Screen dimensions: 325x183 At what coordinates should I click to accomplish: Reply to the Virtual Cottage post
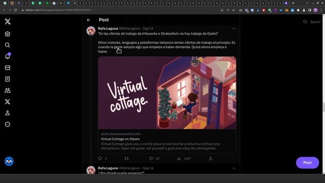click(100, 158)
